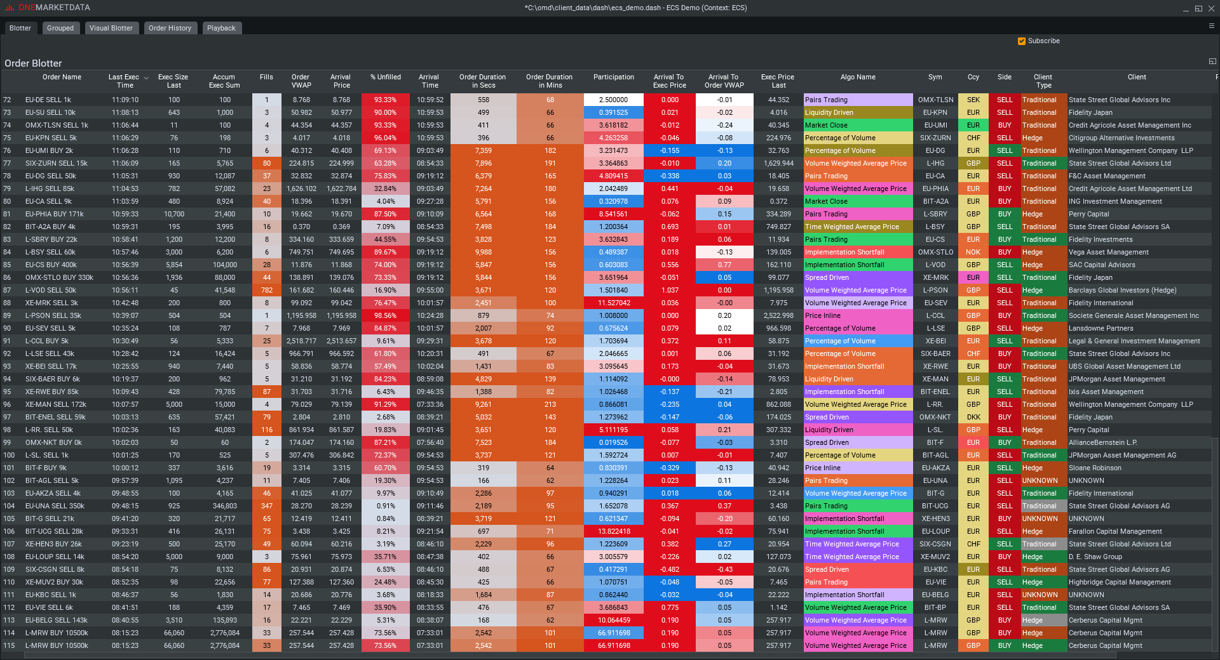This screenshot has height=660, width=1220.
Task: Click the OneMarketData logo icon
Action: [9, 8]
